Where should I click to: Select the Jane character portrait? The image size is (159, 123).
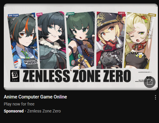click(52, 40)
